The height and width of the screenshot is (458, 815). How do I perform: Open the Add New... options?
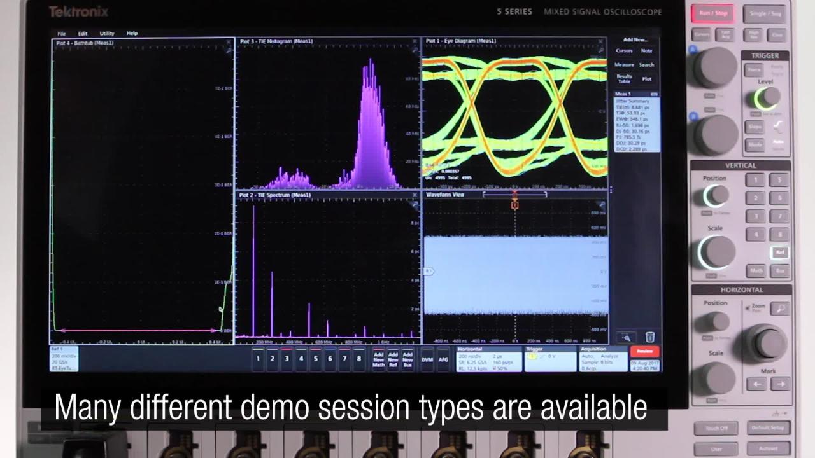[x=635, y=41]
